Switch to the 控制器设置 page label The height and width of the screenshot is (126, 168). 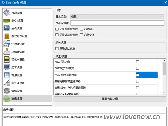pos(18,52)
